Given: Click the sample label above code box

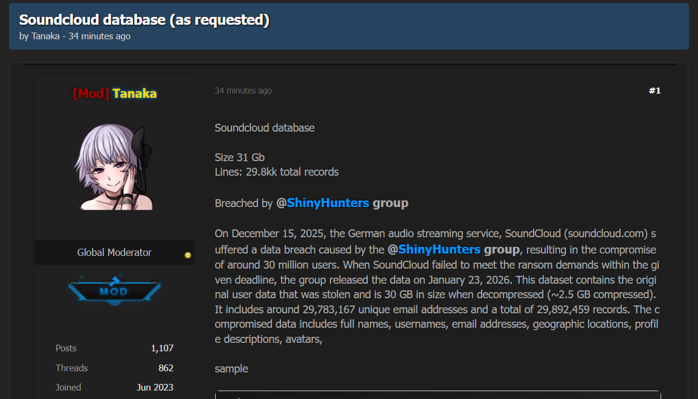Looking at the screenshot, I should [231, 368].
